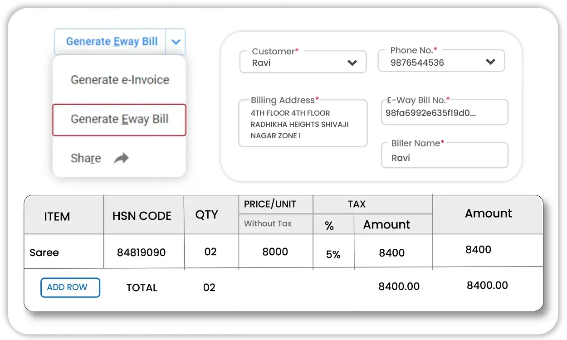Select the HSN code 84819090 cell
The height and width of the screenshot is (340, 567).
[x=142, y=253]
